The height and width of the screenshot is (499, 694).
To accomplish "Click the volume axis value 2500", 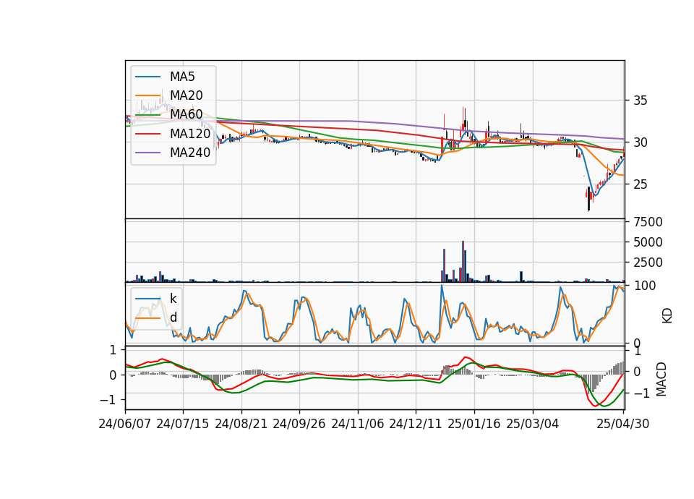I will tap(648, 263).
